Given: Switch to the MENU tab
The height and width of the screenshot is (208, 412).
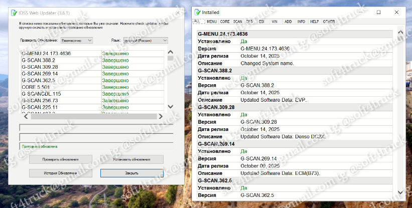Looking at the screenshot, I should pos(212,22).
